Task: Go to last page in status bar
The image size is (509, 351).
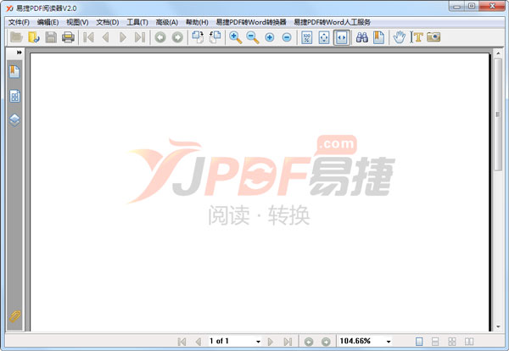Action: (288, 342)
